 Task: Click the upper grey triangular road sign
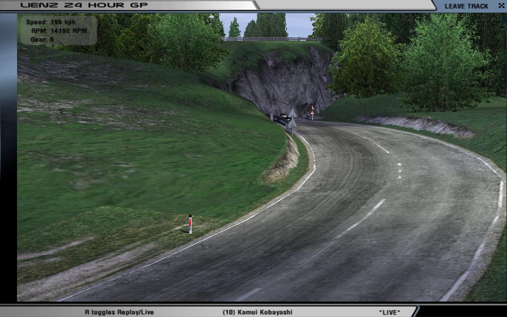292,113
